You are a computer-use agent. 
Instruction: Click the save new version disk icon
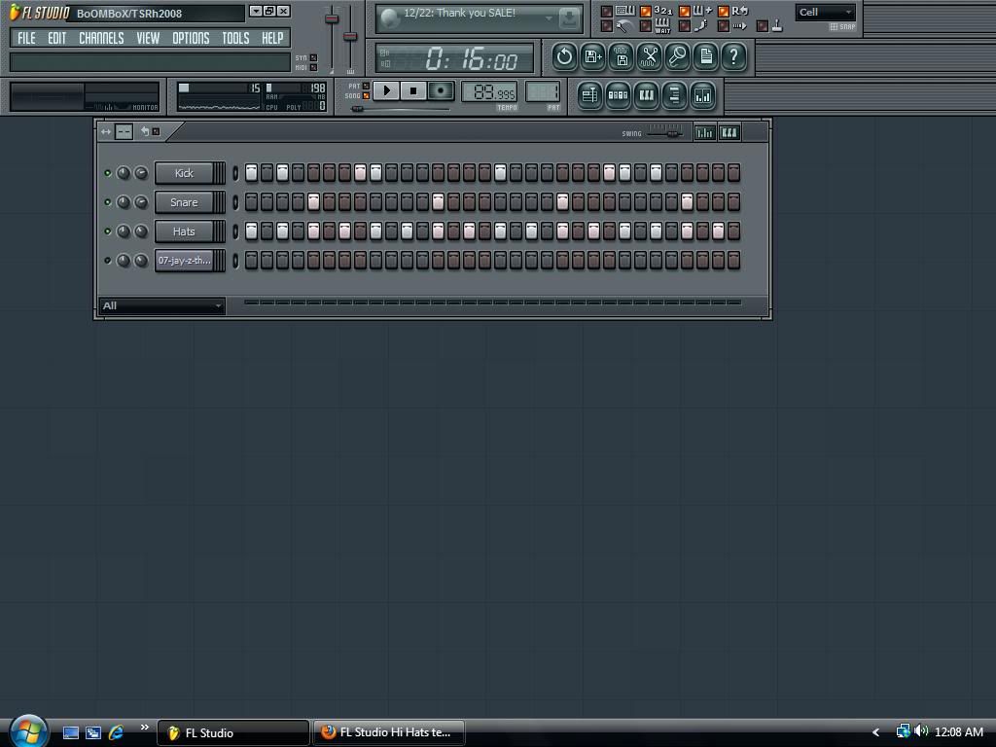coord(592,57)
